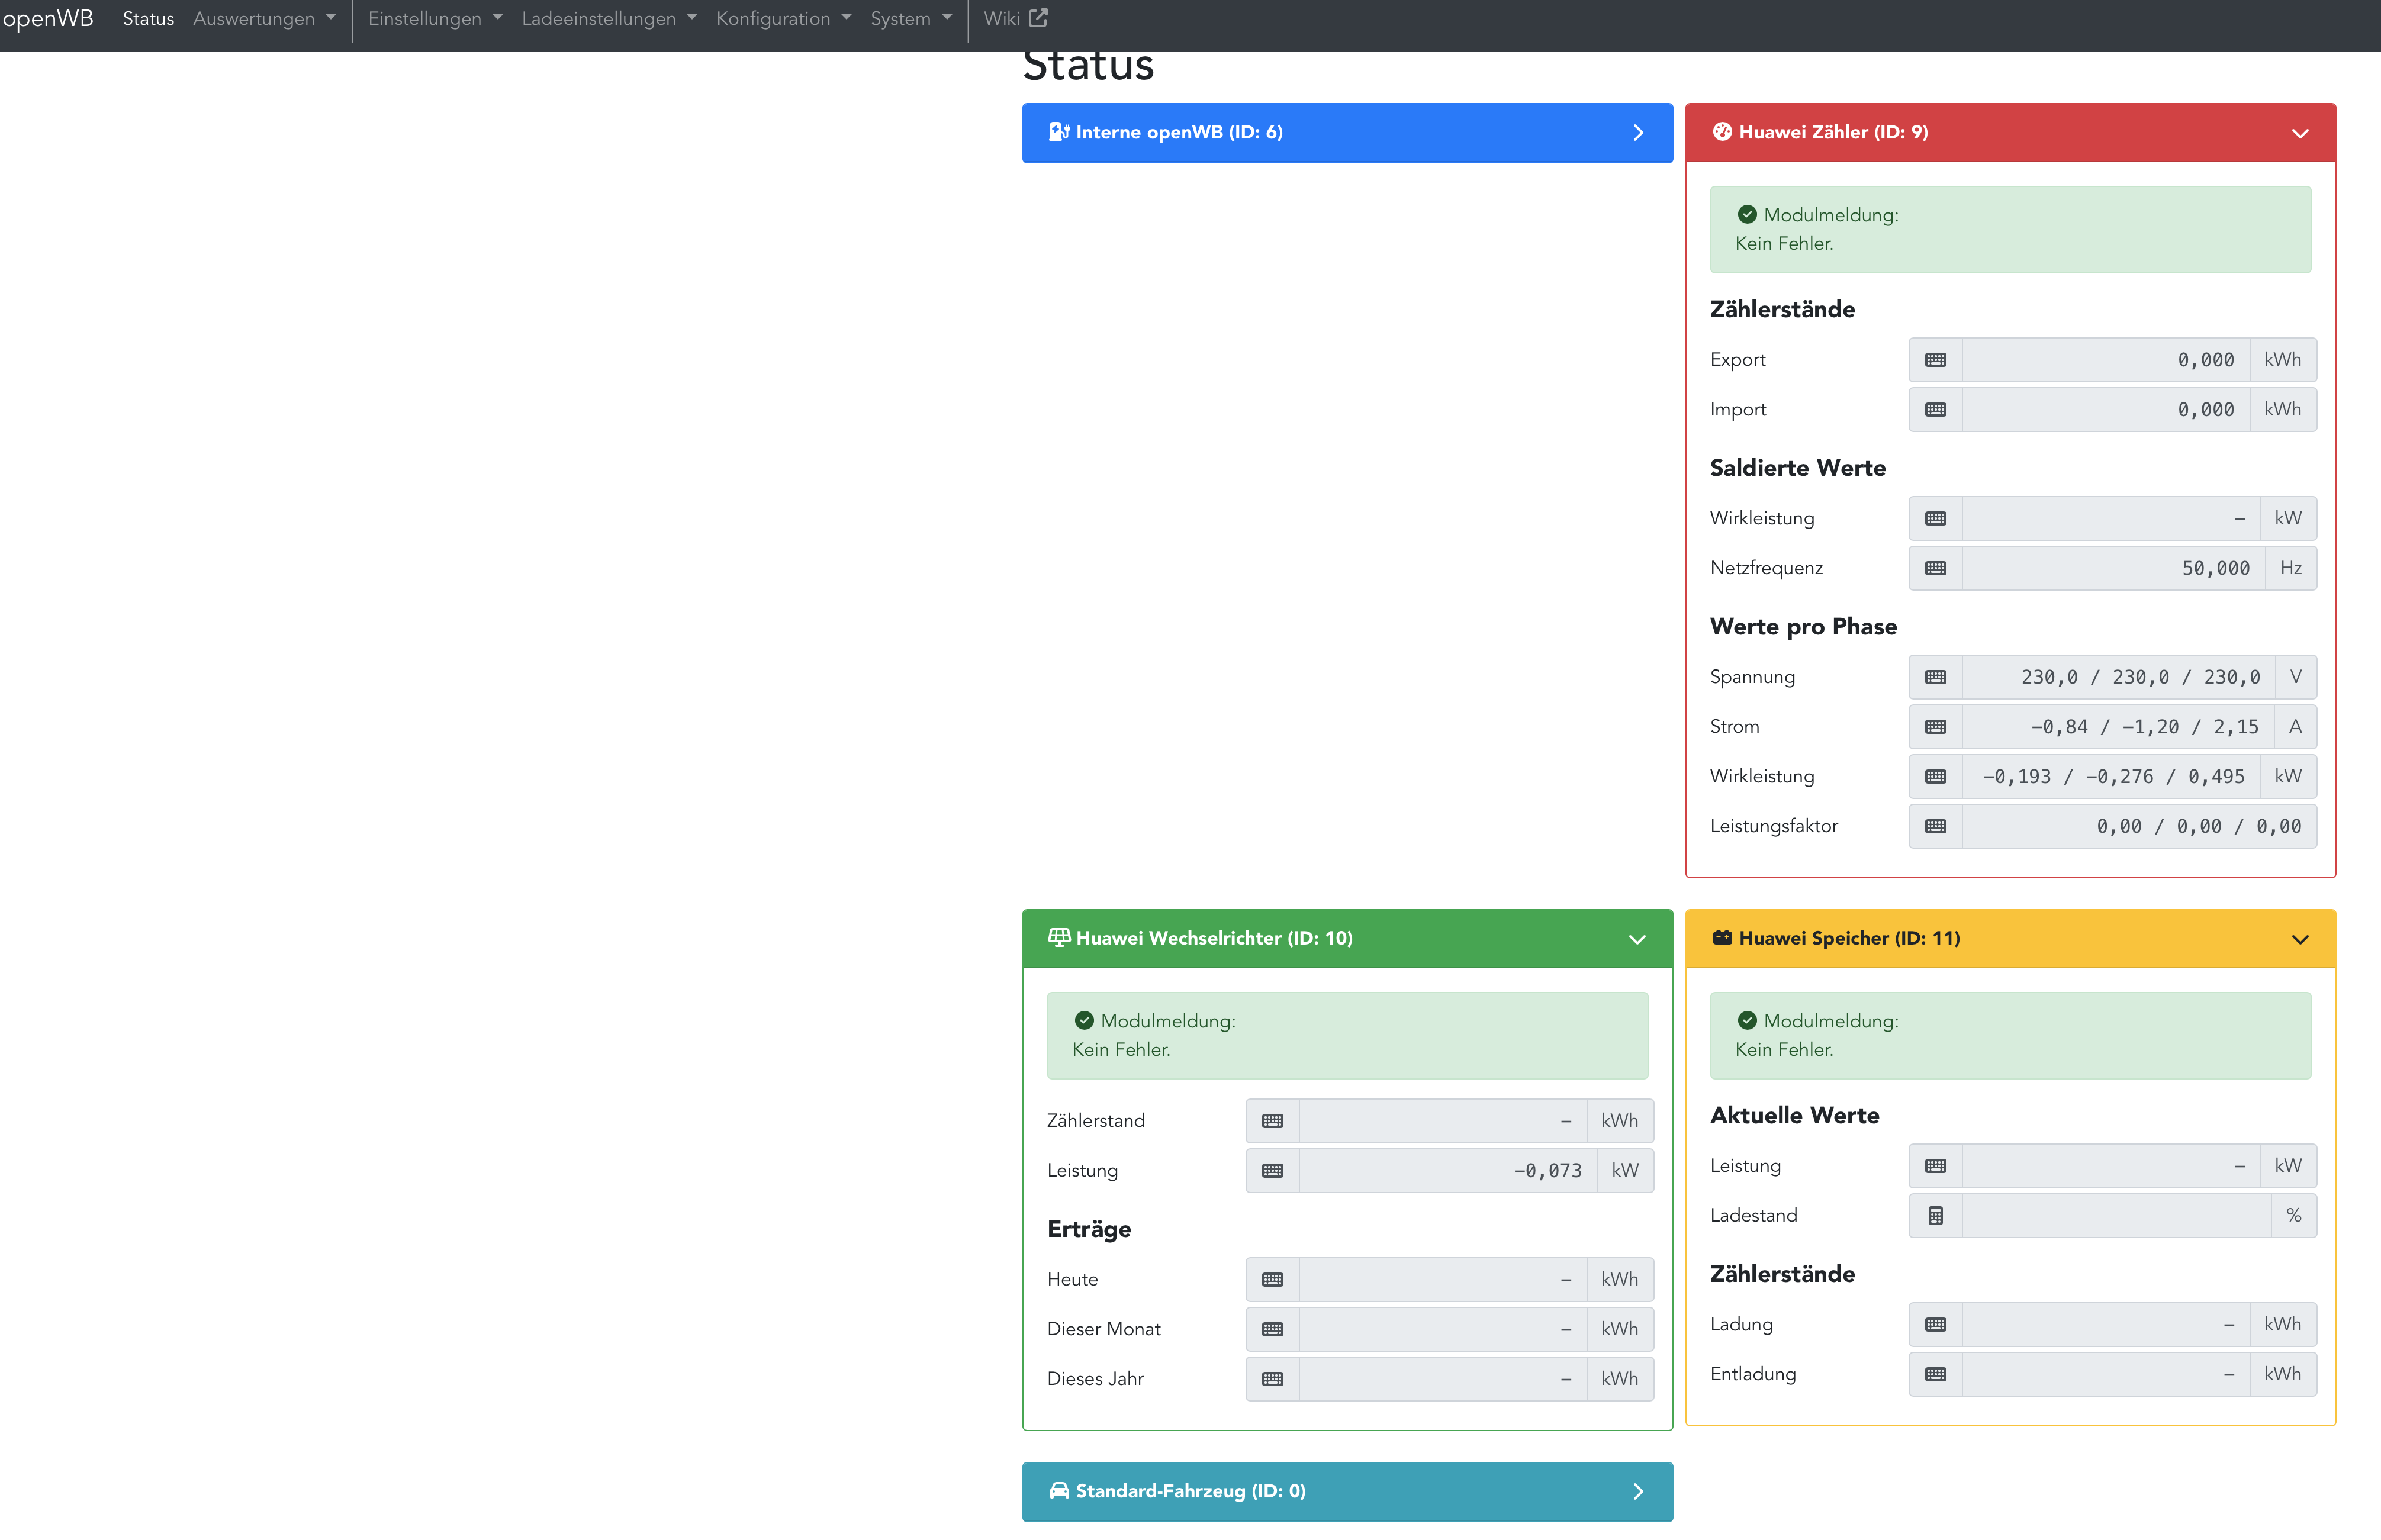Collapse the Huawei Zähler card chevron
Viewport: 2381px width, 1540px height.
pos(2300,133)
